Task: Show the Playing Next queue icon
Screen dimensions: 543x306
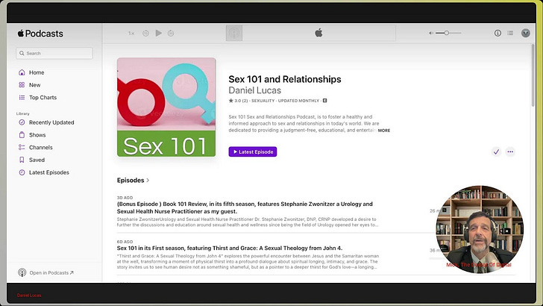Action: click(x=510, y=33)
